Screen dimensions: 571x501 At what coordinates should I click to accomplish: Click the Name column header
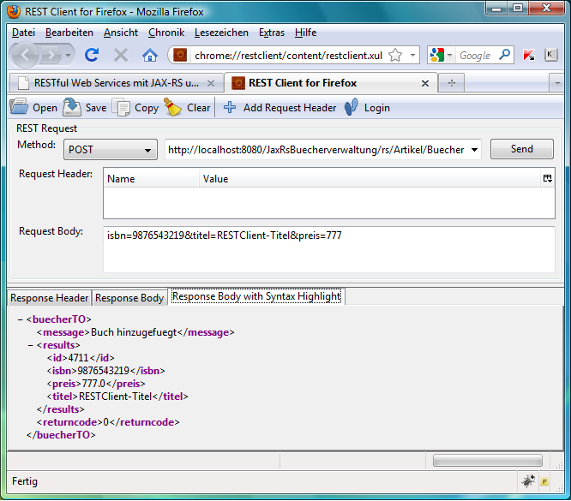click(151, 179)
